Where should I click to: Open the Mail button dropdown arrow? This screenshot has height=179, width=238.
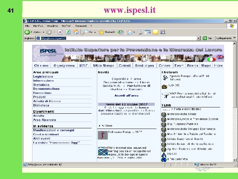[134, 32]
